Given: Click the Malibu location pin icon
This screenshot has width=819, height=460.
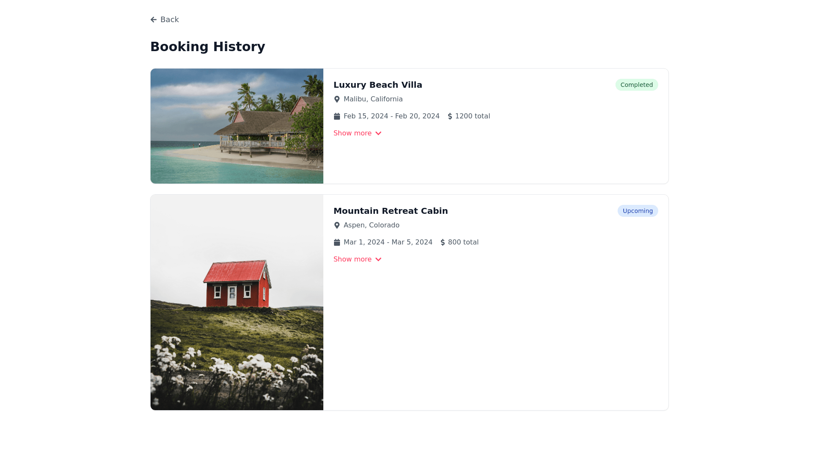Looking at the screenshot, I should [x=337, y=99].
